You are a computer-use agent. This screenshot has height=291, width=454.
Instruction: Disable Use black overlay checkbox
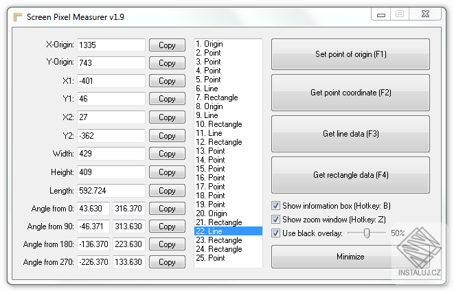(x=275, y=233)
